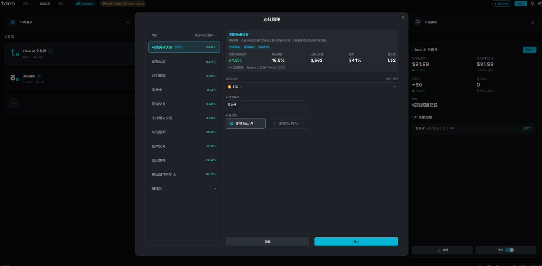542x266 pixels.
Task: Confirm strategy with the 确认 button
Action: tap(356, 241)
